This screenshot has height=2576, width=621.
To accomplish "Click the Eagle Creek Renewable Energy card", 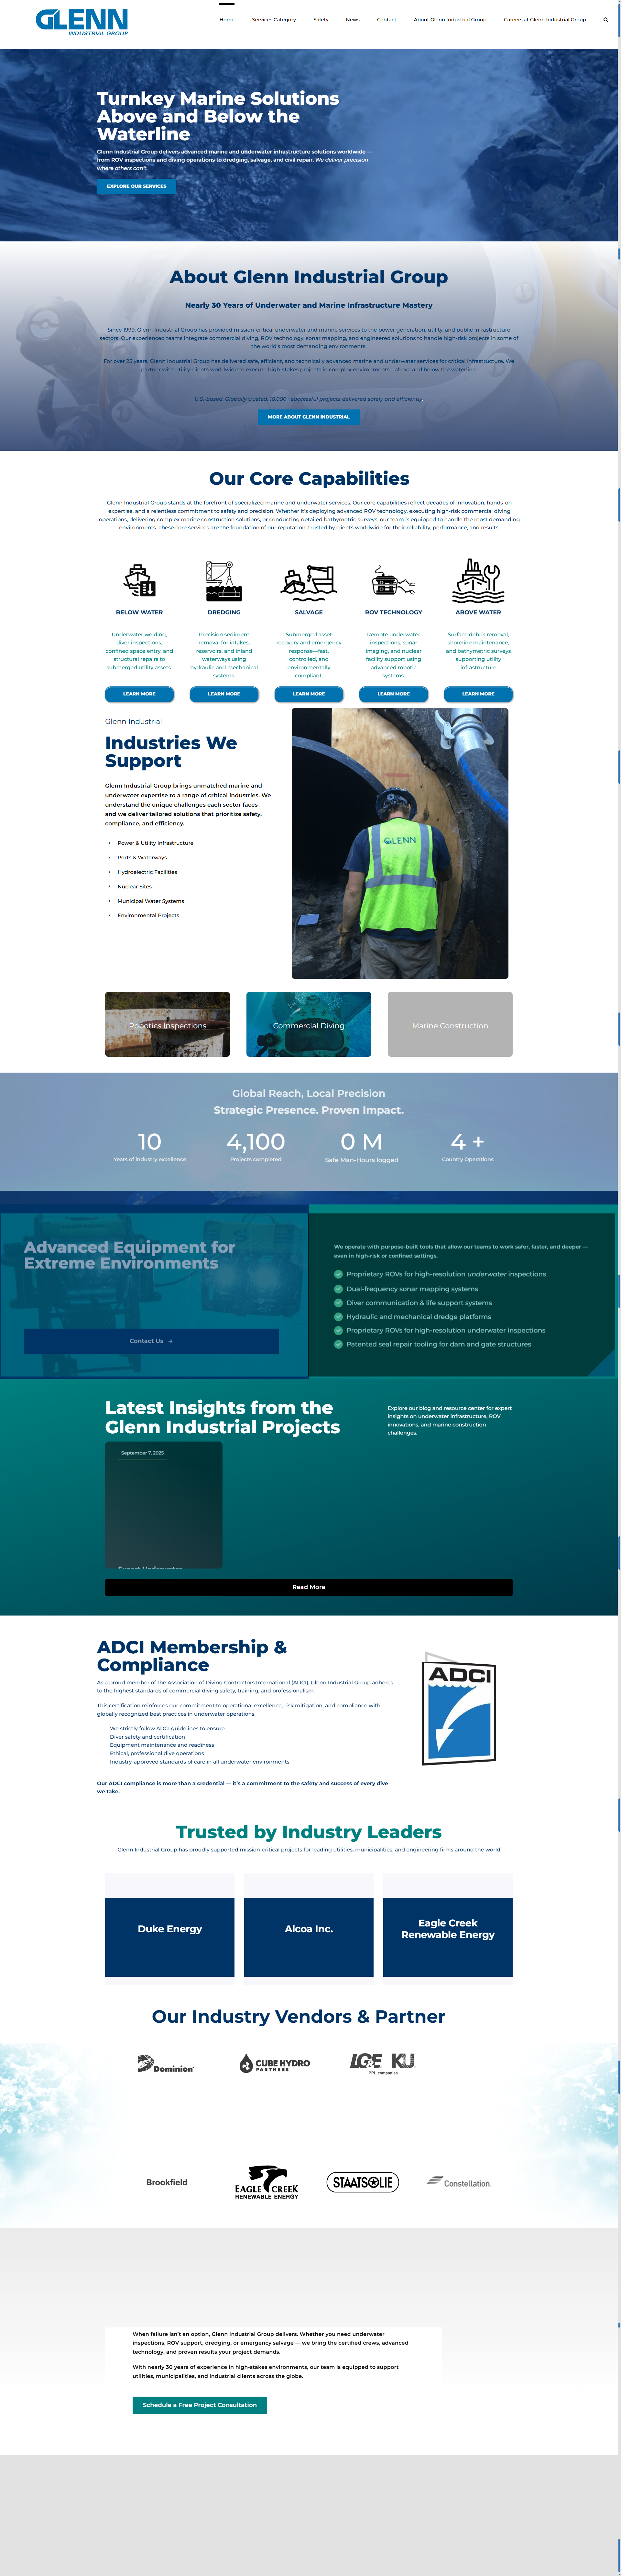I will click(x=448, y=1937).
